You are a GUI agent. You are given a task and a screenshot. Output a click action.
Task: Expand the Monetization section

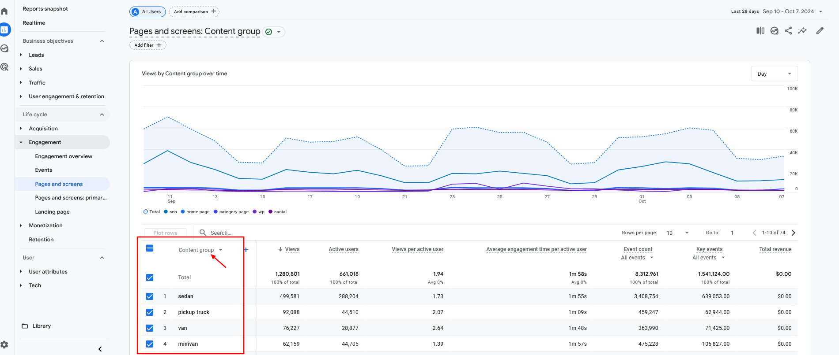click(x=45, y=226)
